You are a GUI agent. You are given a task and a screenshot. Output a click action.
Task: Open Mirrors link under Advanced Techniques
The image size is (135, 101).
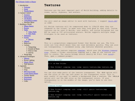(26, 58)
